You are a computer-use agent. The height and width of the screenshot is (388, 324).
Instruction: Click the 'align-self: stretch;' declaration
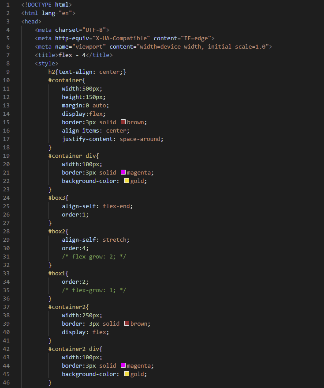(96, 240)
